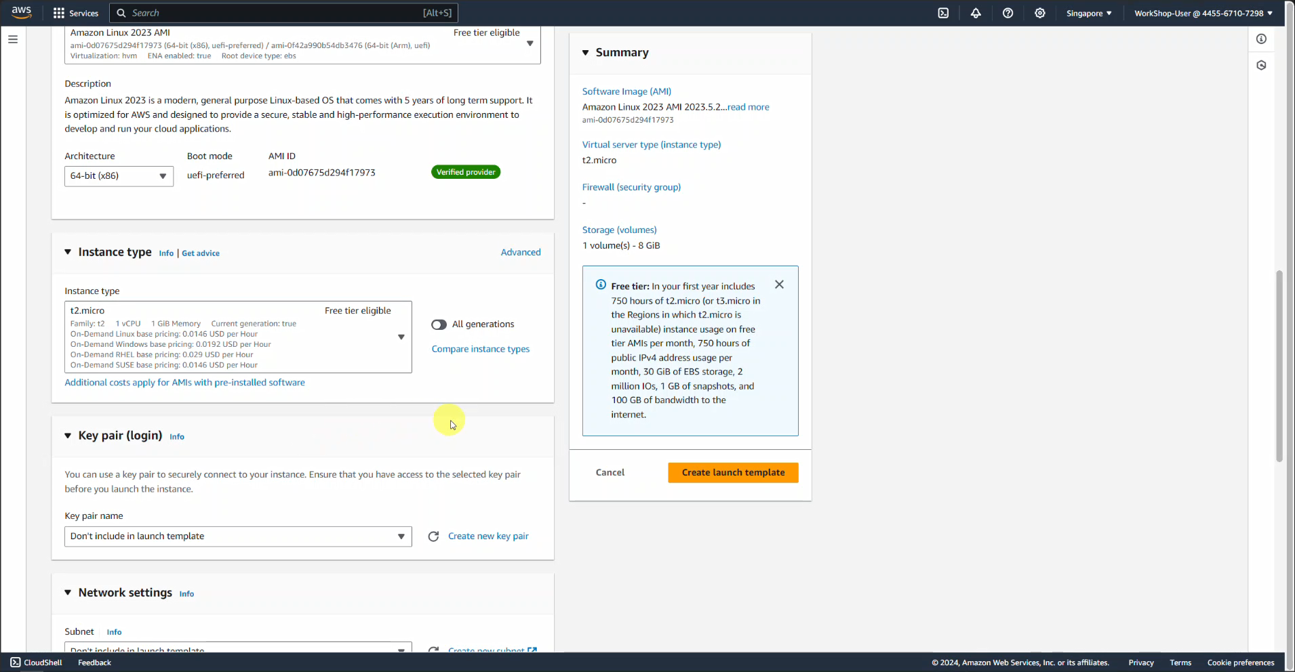This screenshot has width=1295, height=672.
Task: Open Terms link in footer
Action: pos(1180,663)
